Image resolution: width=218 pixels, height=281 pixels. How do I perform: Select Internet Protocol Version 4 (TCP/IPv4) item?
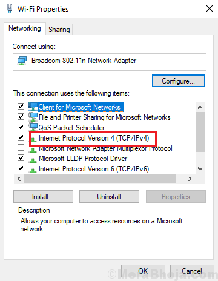pos(94,138)
